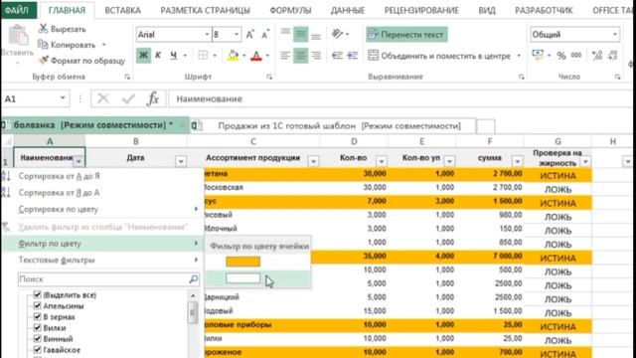The image size is (636, 358).
Task: Center text horizontally
Action: click(x=300, y=56)
